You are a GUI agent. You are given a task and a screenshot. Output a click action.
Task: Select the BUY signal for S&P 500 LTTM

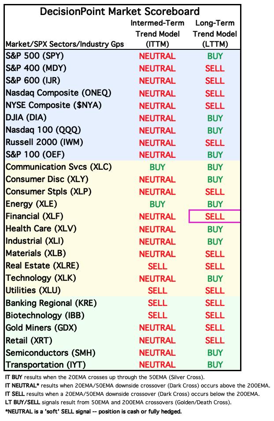click(x=215, y=56)
